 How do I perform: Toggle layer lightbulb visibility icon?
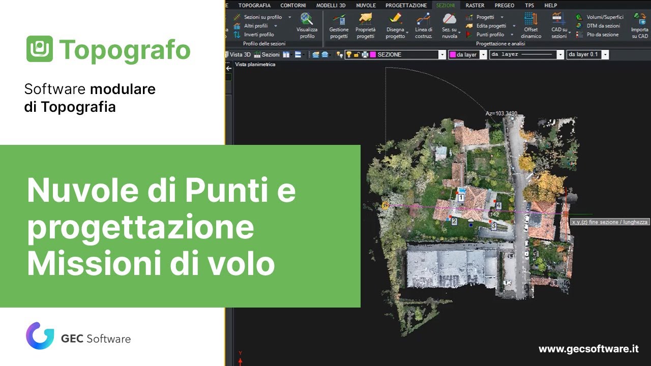(349, 54)
